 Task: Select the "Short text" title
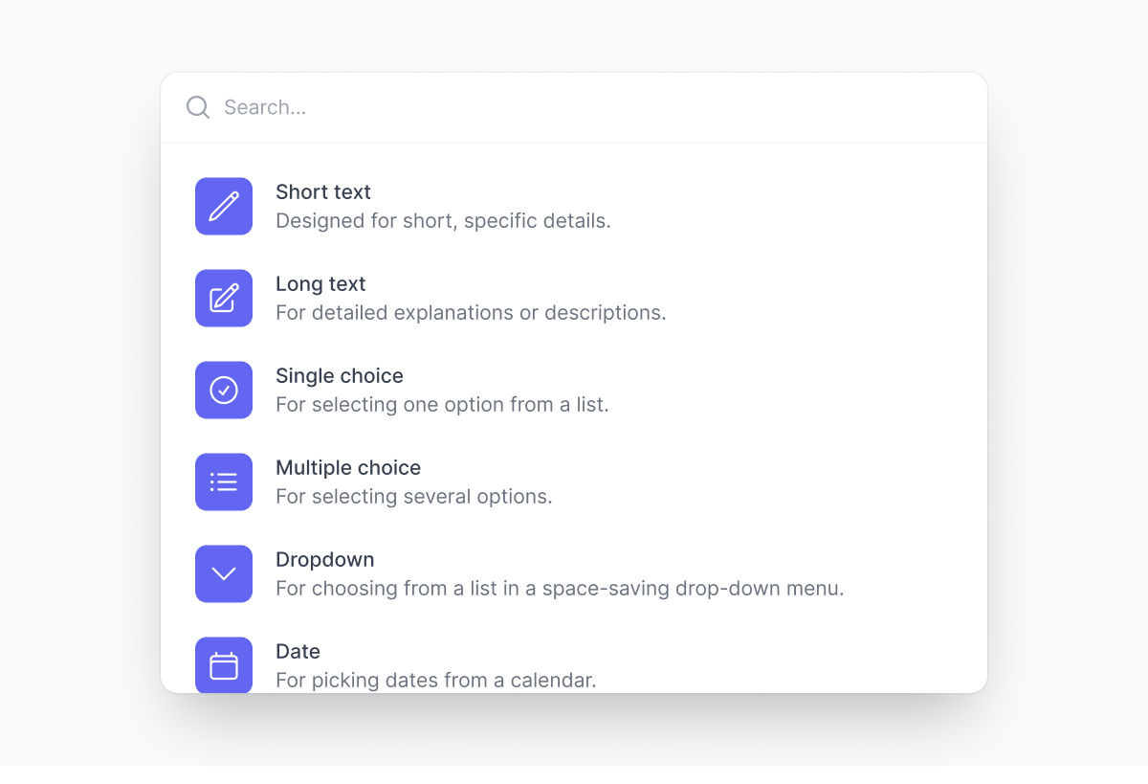(323, 191)
